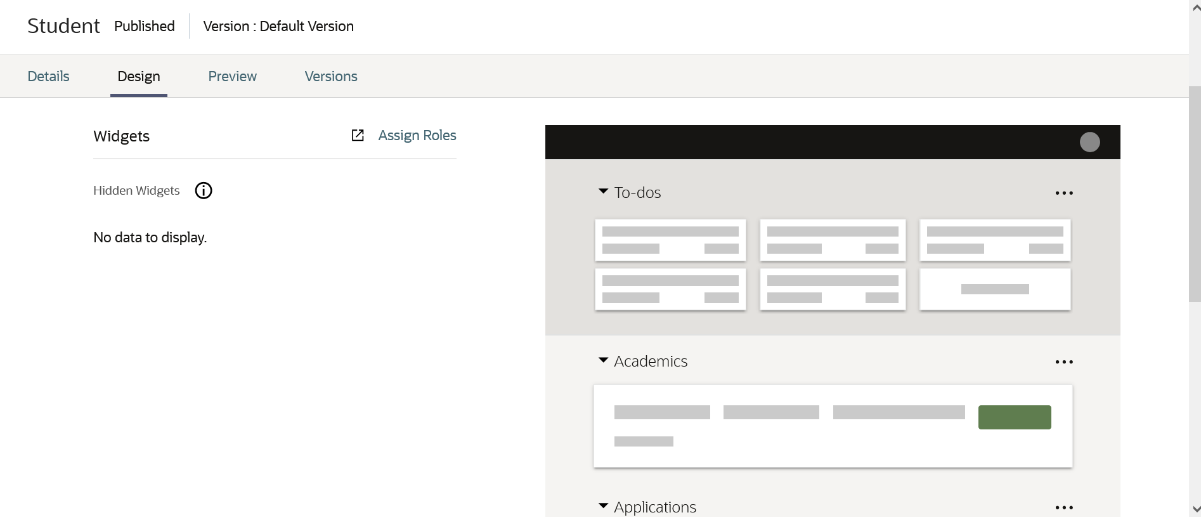
Task: Select the Design tab
Action: coord(139,76)
